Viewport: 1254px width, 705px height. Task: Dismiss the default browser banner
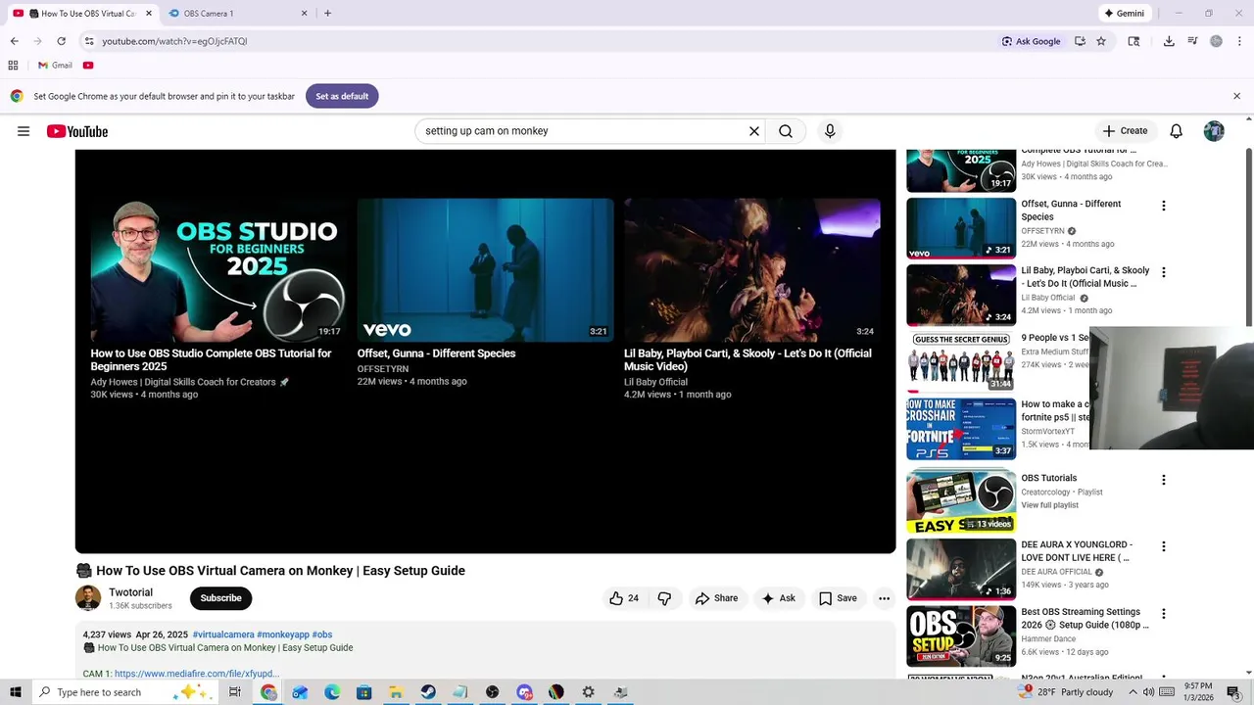pos(1236,96)
